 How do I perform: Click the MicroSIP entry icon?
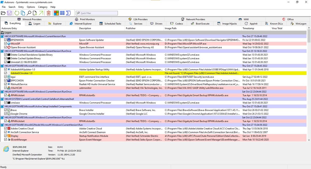click(9, 44)
